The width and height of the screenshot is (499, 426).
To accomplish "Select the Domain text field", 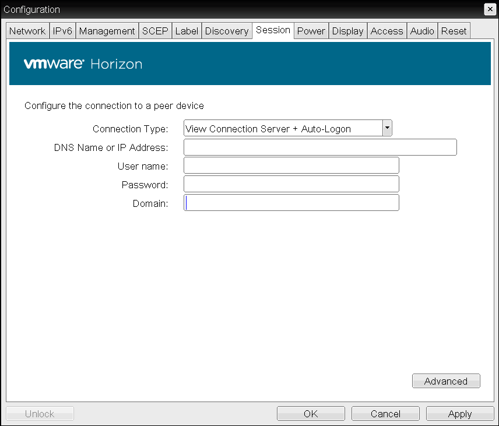I will tap(291, 203).
